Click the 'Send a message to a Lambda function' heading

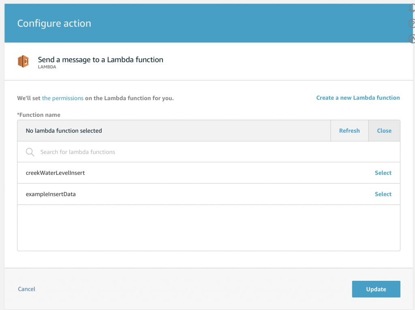coord(101,60)
